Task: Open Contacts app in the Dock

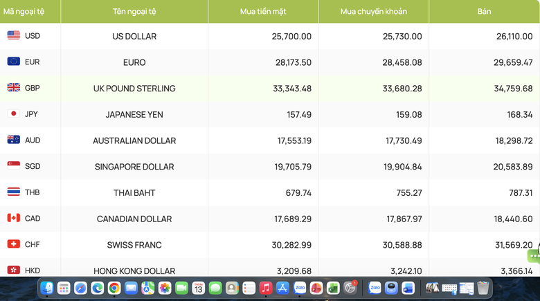Action: [233, 288]
